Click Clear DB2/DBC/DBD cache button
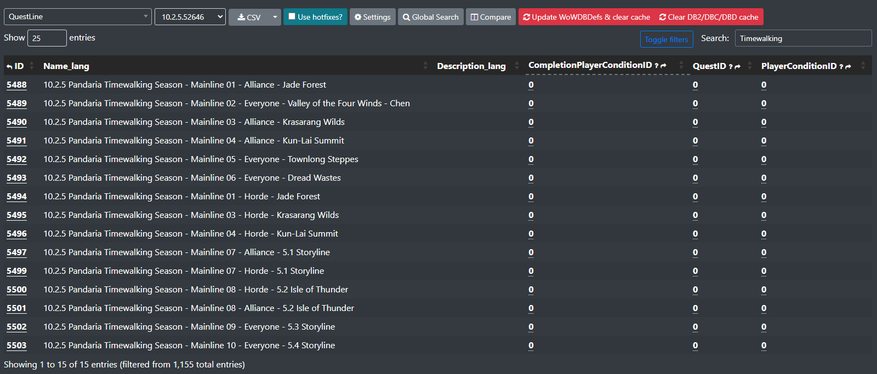Viewport: 877px width, 374px height. point(709,17)
